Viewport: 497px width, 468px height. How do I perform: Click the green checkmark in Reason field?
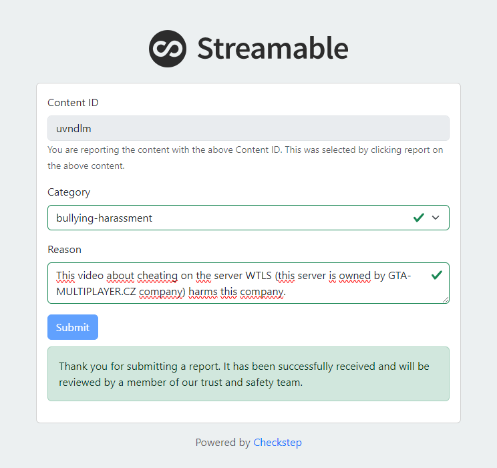point(437,274)
